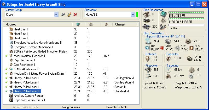Select the 800mm Reinforced Rolled Tungsten Plates row
Image resolution: width=209 pixels, height=110 pixels.
(x=41, y=51)
